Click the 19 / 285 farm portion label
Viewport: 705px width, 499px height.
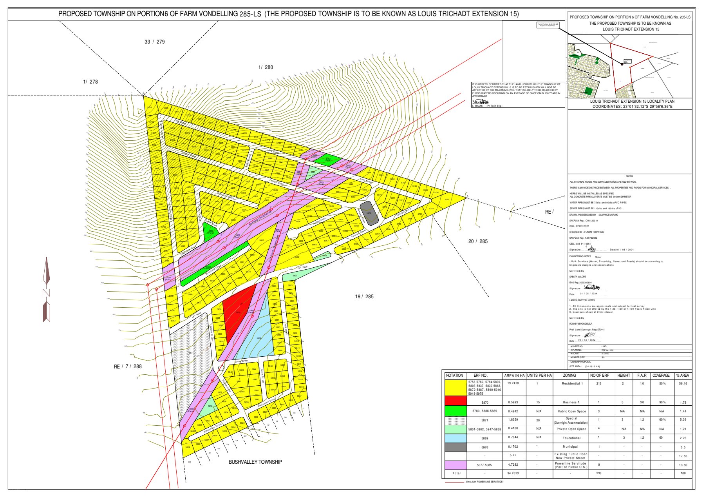pos(364,297)
